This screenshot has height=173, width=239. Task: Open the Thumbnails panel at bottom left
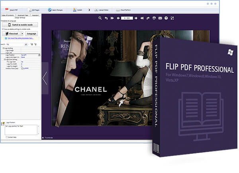[47, 138]
